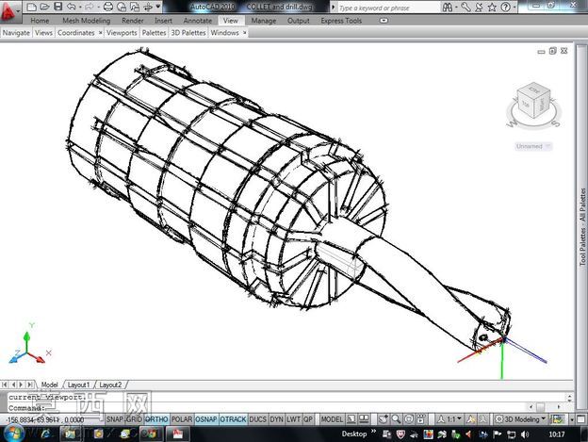588x442 pixels.
Task: Click Quick View Drawings status icon
Action: tap(364, 418)
